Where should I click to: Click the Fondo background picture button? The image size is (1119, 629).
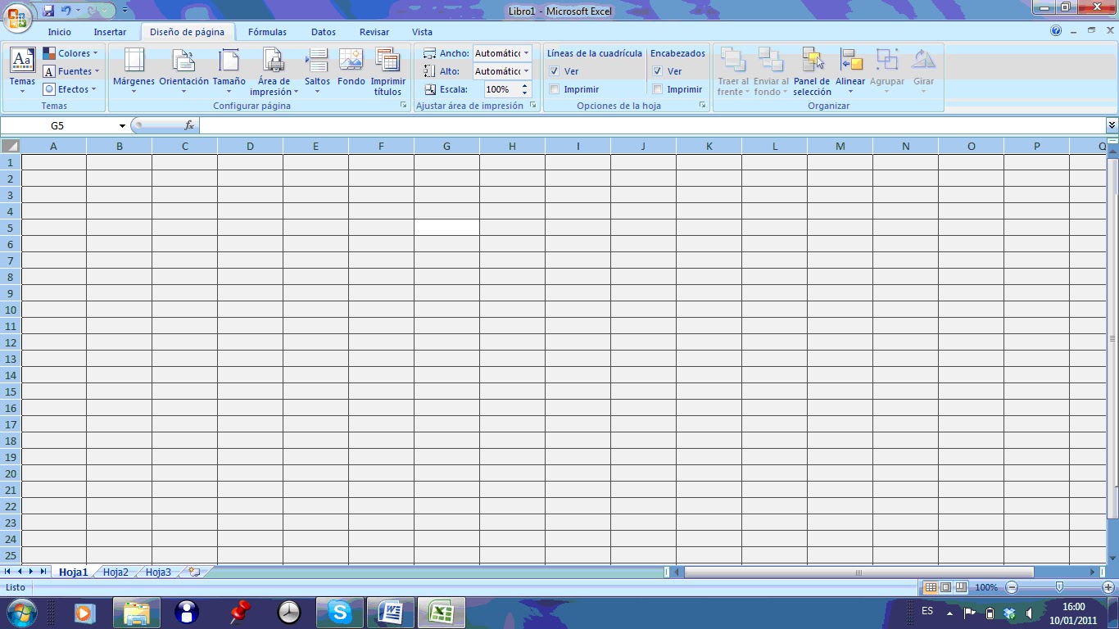(351, 67)
